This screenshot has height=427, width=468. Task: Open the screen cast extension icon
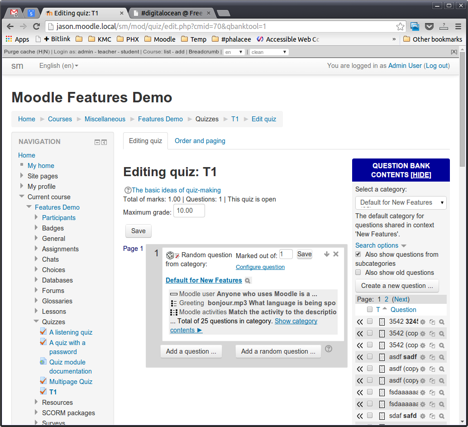coord(415,27)
